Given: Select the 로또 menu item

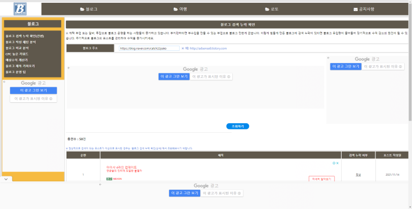Looking at the screenshot, I should click(x=272, y=9).
